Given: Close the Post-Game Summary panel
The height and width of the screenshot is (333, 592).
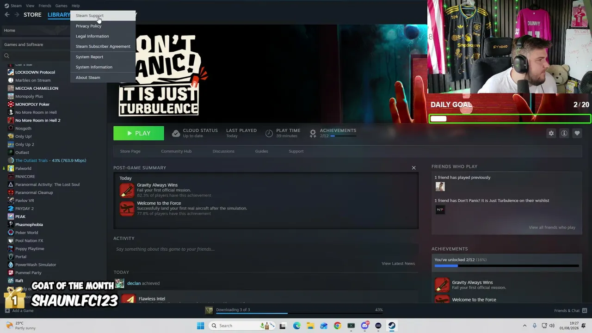Looking at the screenshot, I should point(413,167).
